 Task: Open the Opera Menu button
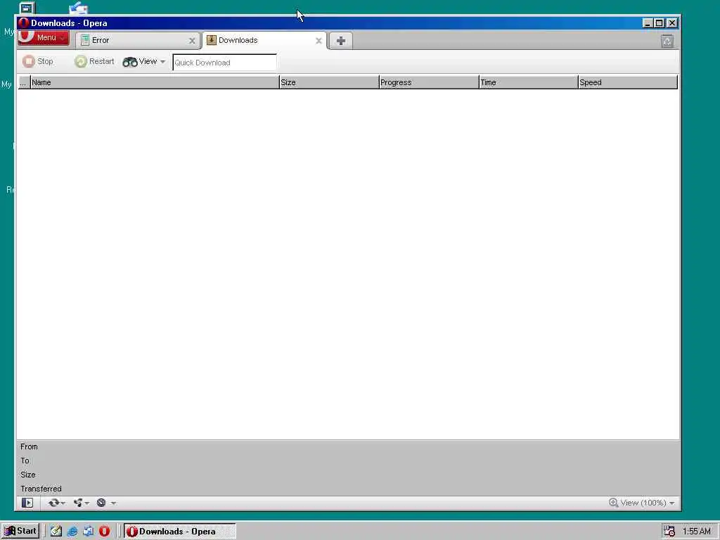(x=43, y=38)
